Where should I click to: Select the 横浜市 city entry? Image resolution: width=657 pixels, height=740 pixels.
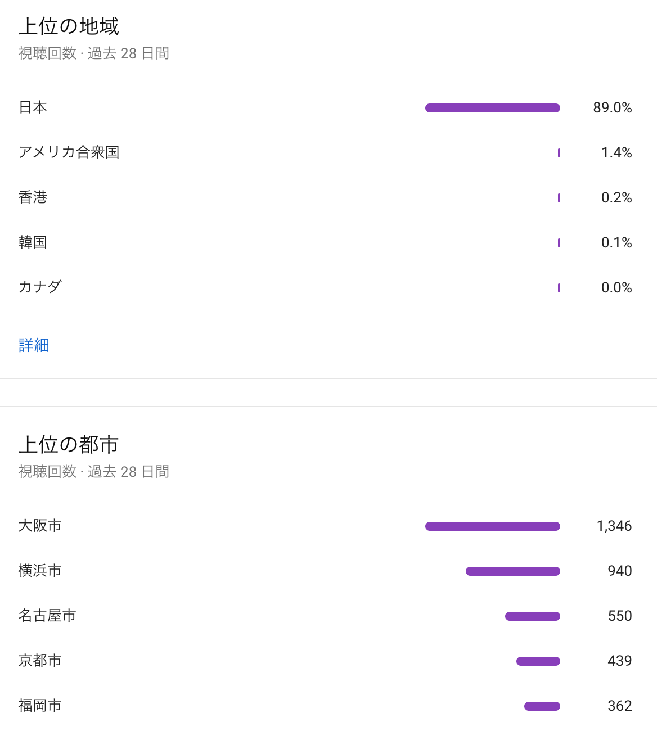(x=40, y=571)
